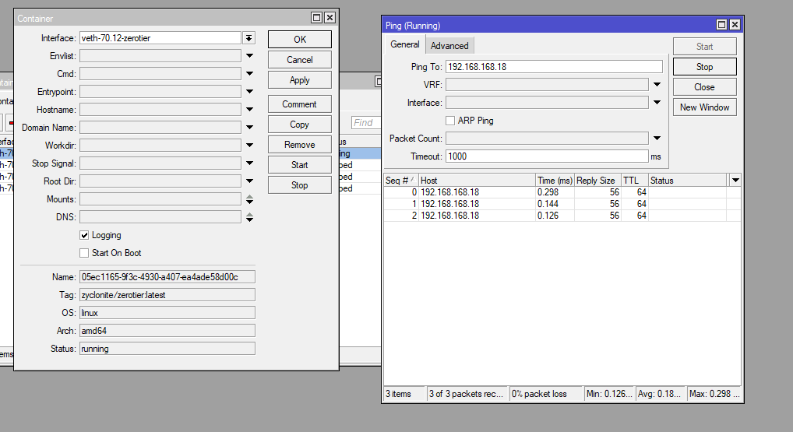Click the Find box in background window

tap(365, 122)
